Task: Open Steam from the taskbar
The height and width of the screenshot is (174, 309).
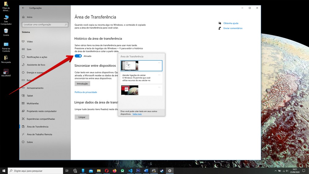Action: (162, 171)
